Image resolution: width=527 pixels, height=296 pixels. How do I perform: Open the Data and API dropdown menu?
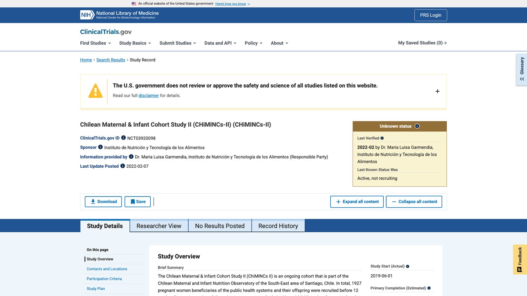pos(220,43)
